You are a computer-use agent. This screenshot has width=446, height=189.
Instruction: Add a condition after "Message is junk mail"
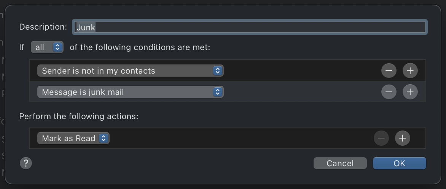410,92
